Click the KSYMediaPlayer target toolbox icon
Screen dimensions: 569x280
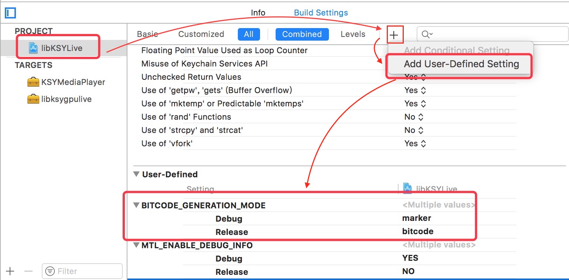click(x=33, y=82)
